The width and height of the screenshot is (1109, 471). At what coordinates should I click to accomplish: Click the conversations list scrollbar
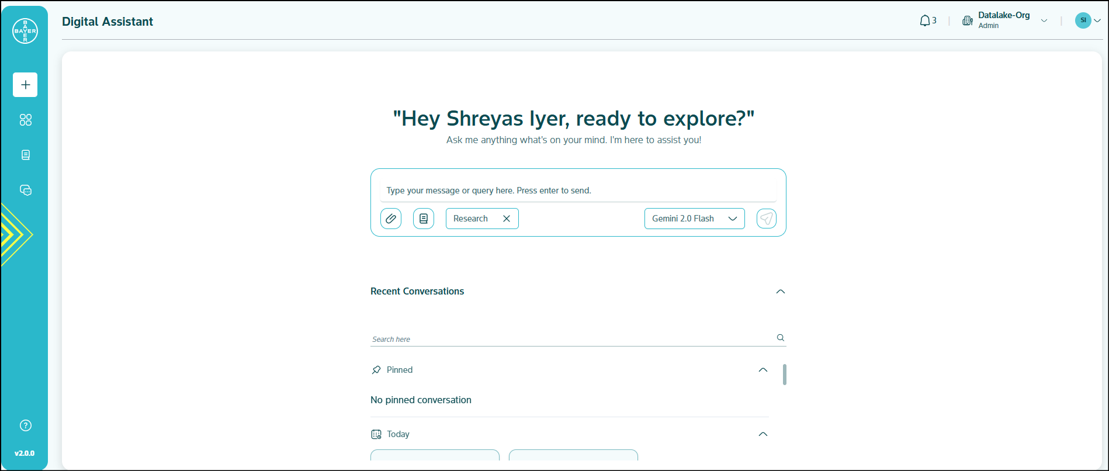coord(784,375)
